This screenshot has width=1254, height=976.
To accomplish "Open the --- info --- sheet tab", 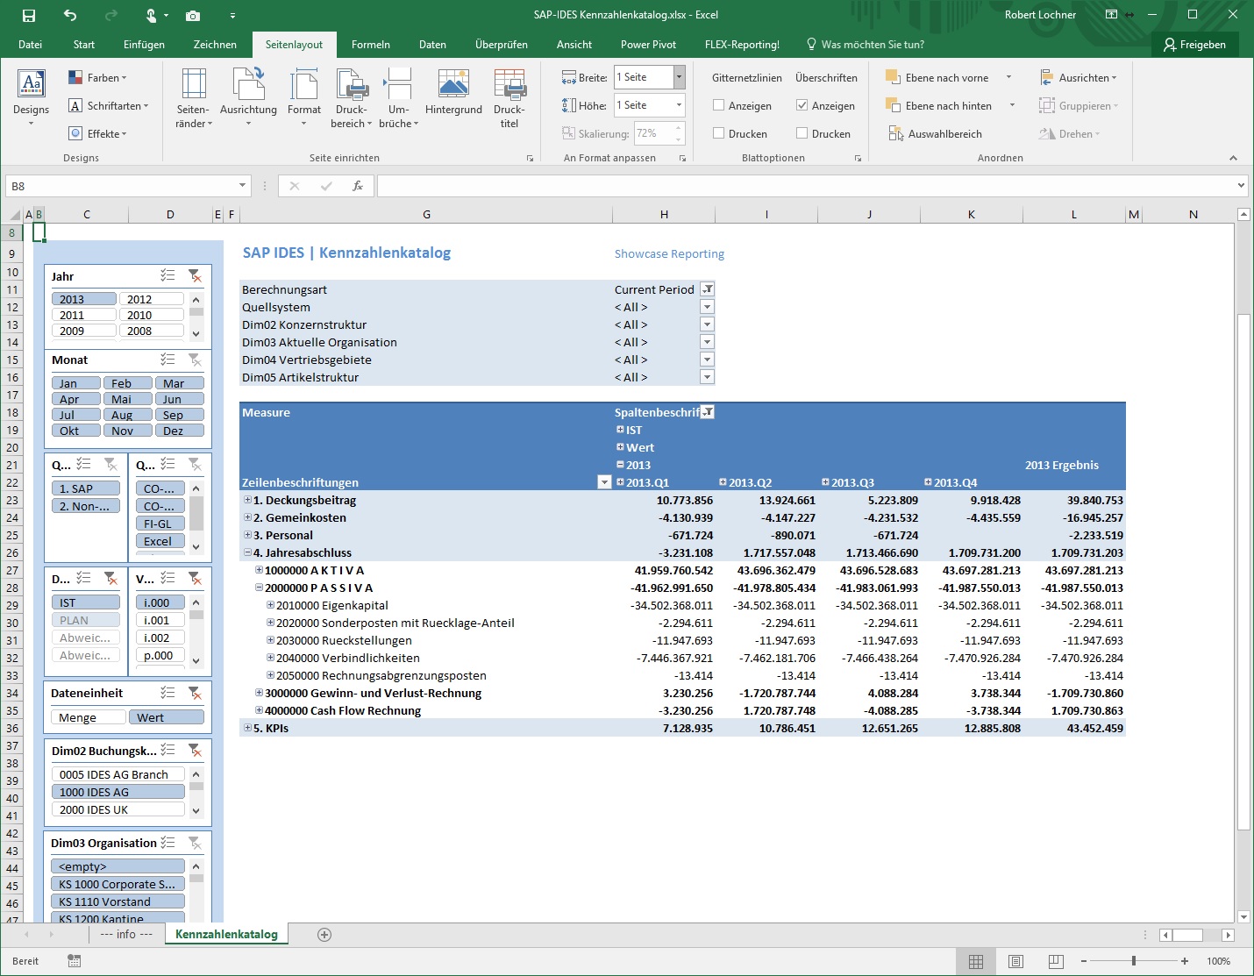I will tap(125, 934).
